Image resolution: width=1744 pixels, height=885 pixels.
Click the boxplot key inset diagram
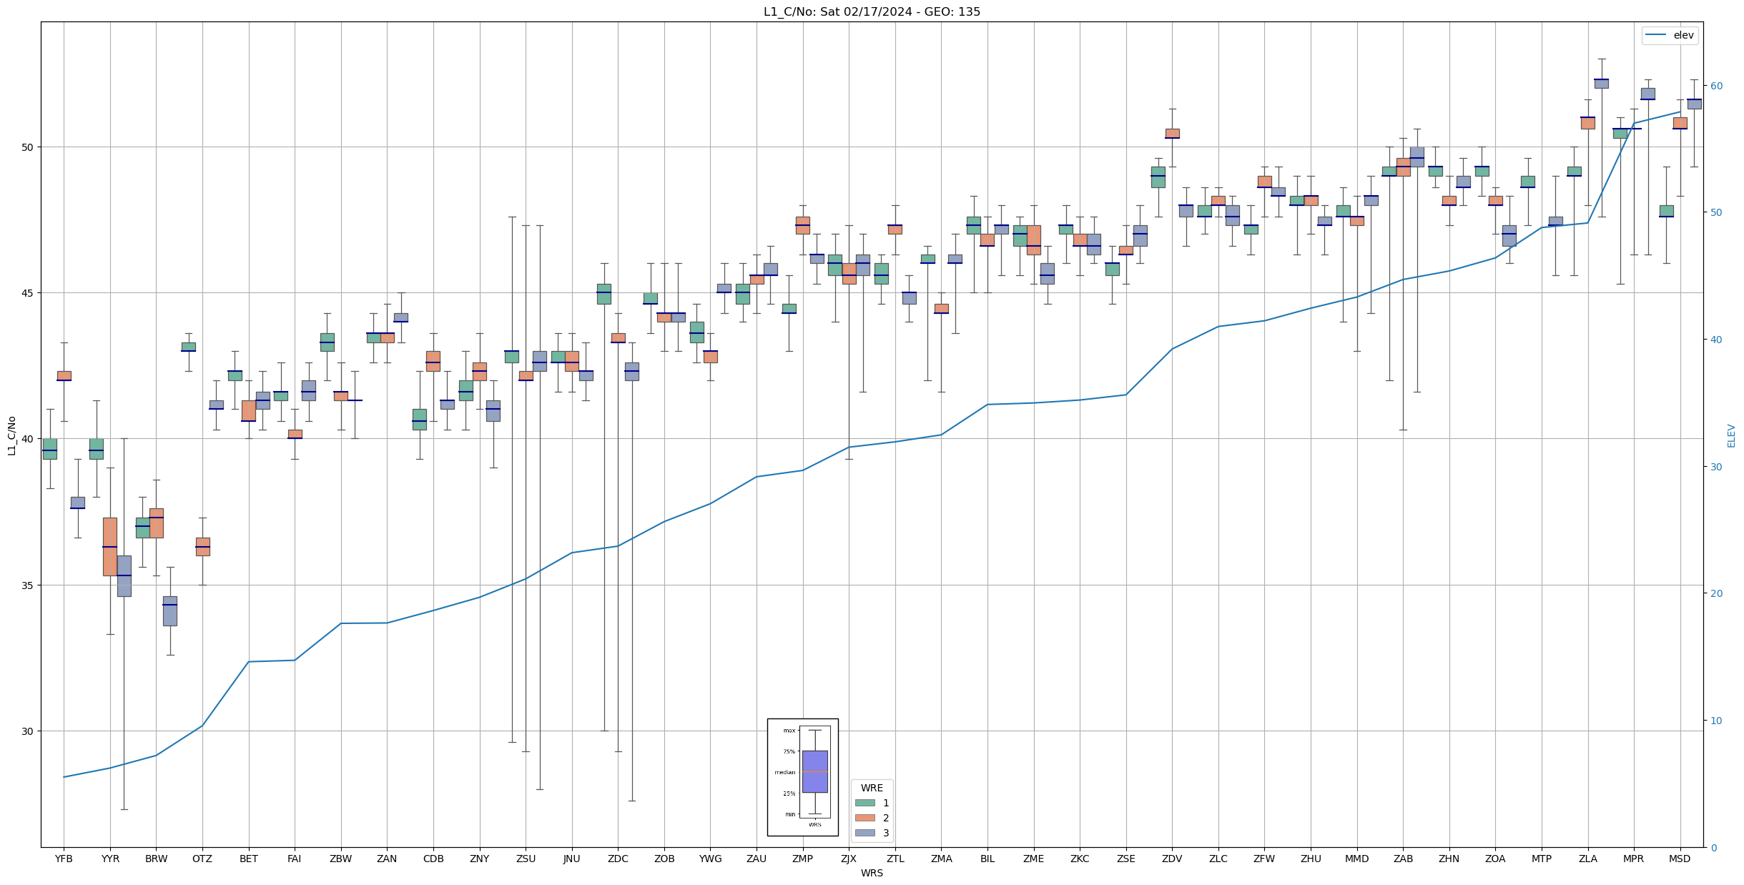[x=802, y=776]
